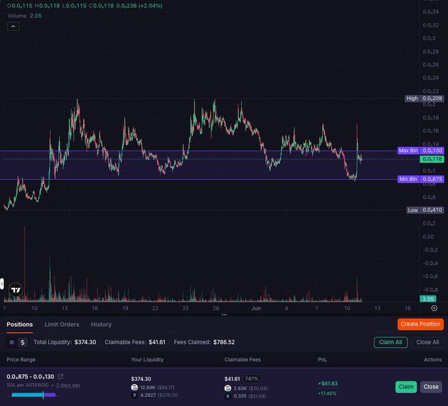Click the Create Position button

pyautogui.click(x=420, y=324)
